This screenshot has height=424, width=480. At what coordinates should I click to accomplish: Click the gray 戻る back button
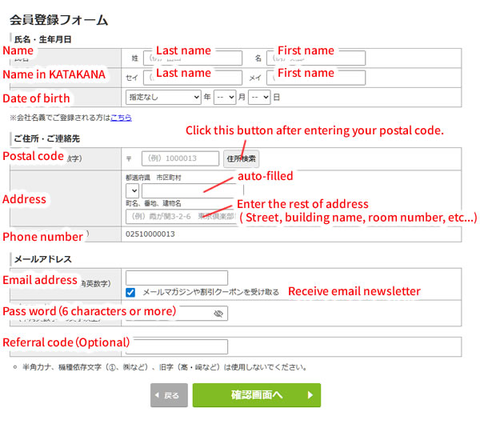[169, 395]
